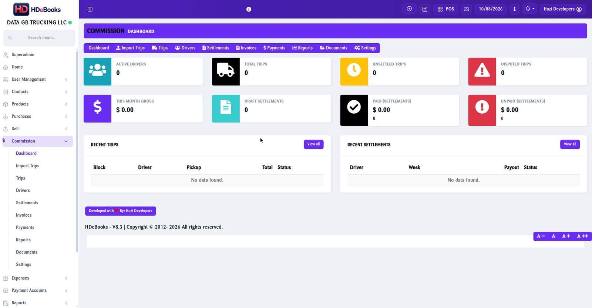Expand the Expenses sidebar menu

pos(37,278)
